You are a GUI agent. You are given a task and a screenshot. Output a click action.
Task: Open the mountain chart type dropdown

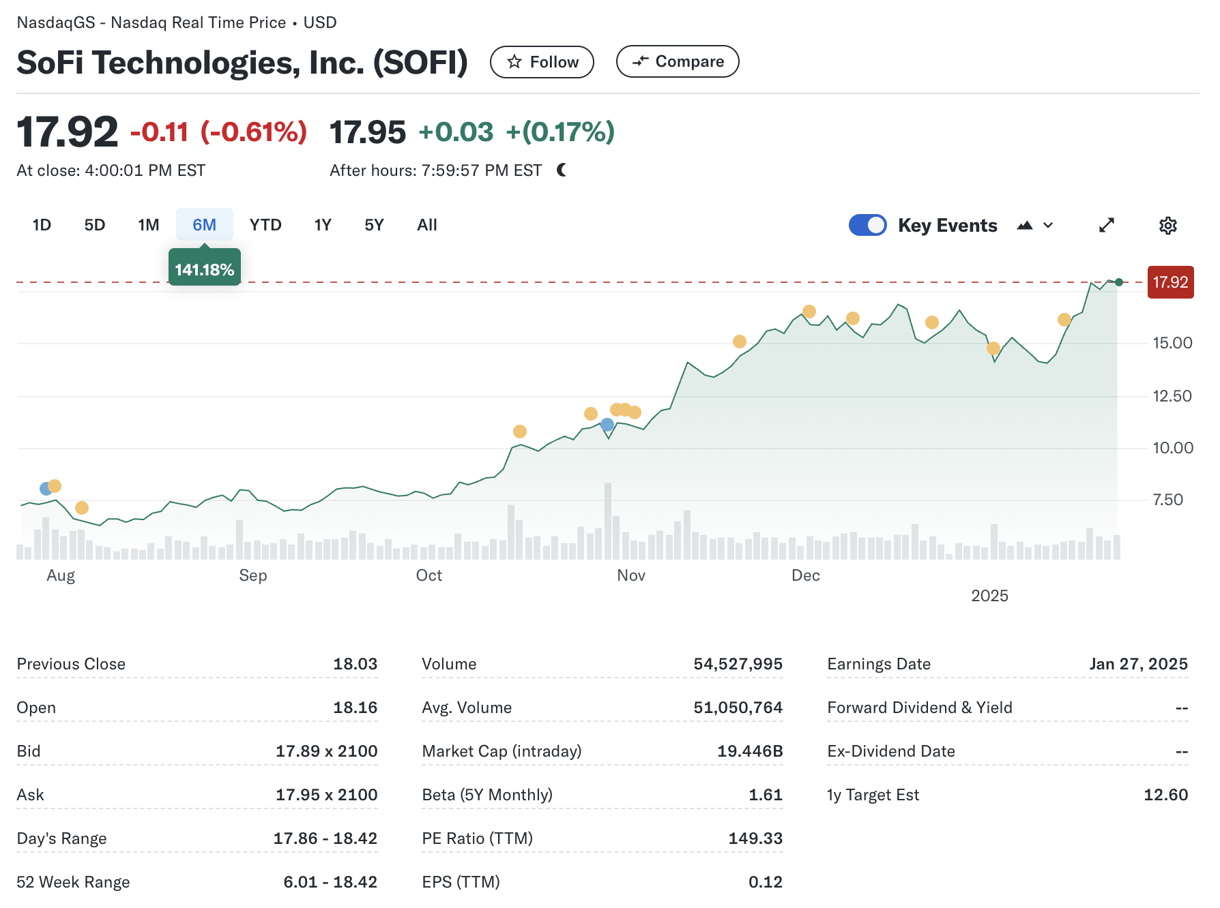pyautogui.click(x=1035, y=226)
